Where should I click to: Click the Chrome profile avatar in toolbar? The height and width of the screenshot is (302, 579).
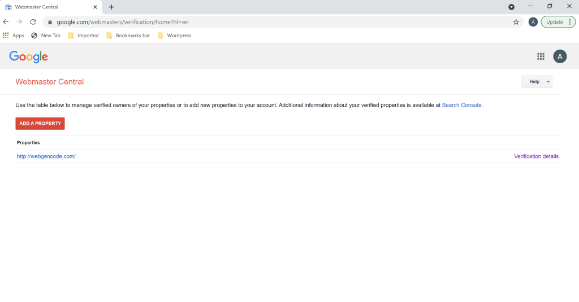click(x=533, y=22)
